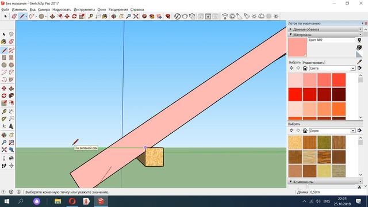Select the Rotate tool in top toolbar
The height and width of the screenshot is (207, 368).
click(x=74, y=16)
